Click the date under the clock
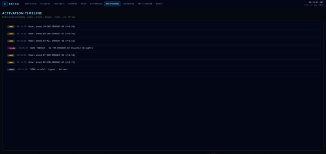The image size is (326, 154). click(314, 5)
